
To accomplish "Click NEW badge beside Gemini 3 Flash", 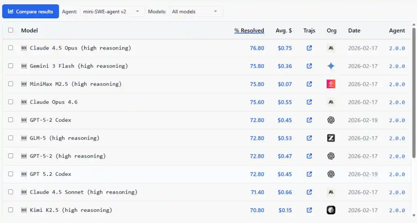I will [24, 66].
